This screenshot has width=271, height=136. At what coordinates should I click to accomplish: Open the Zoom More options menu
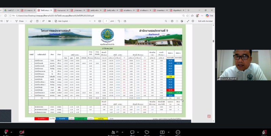178,132
